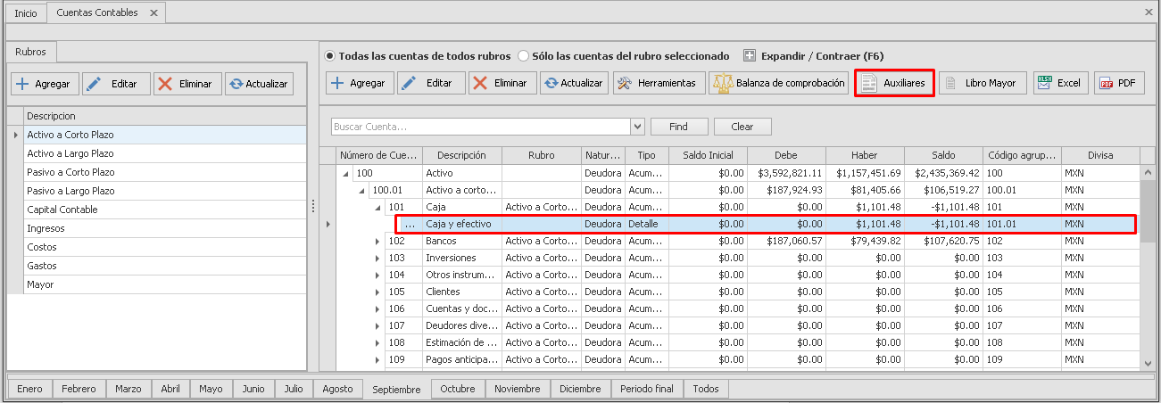Image resolution: width=1161 pixels, height=403 pixels.
Task: Export accounts to Excel
Action: coord(1059,83)
